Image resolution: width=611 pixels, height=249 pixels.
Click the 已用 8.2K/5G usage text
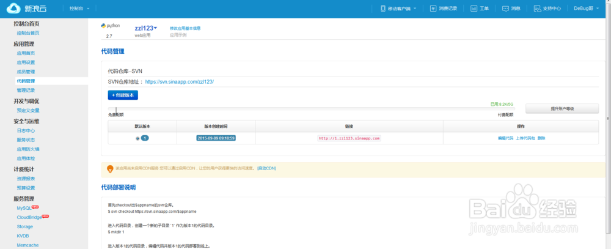[502, 104]
